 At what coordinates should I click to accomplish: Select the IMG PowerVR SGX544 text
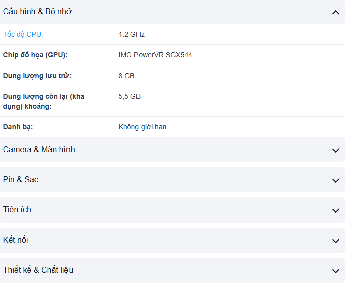pos(155,55)
